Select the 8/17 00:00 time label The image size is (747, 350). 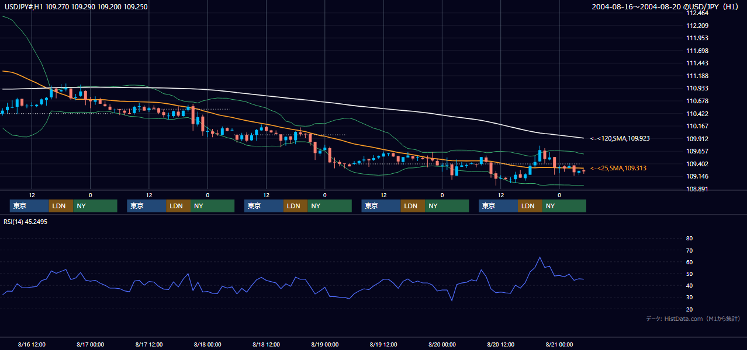(91, 344)
